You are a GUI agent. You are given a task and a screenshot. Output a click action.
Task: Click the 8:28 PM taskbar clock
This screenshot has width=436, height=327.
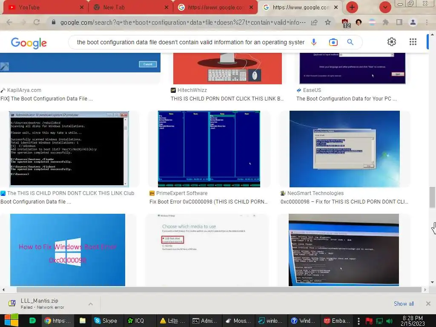(413, 321)
